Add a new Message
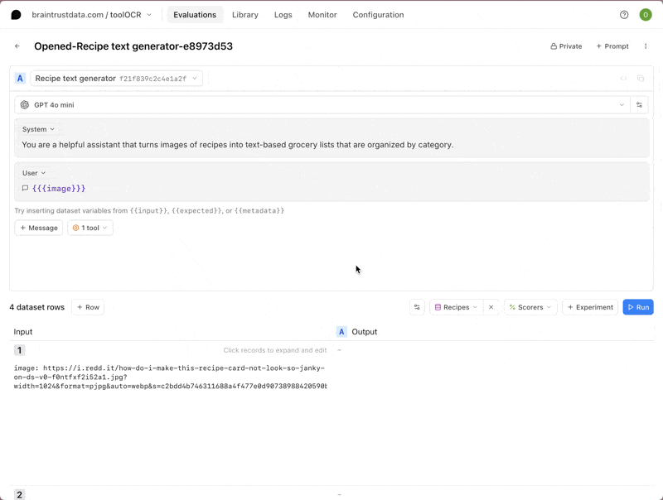Image resolution: width=663 pixels, height=500 pixels. tap(38, 228)
